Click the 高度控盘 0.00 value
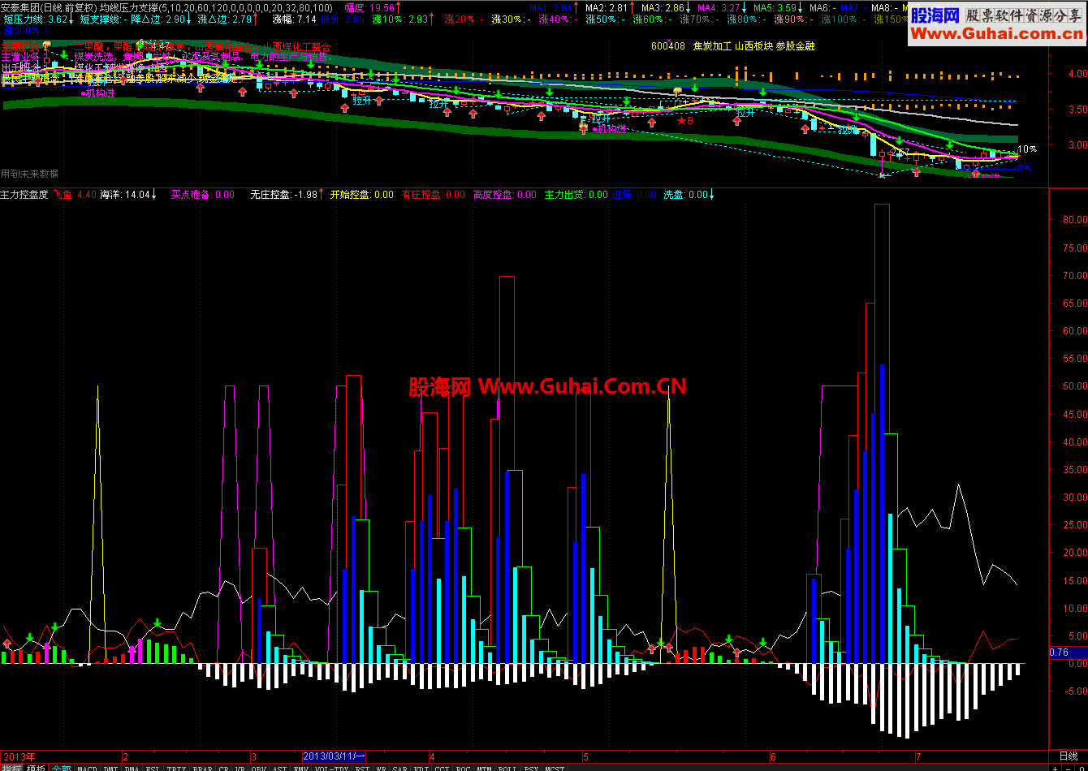The image size is (1088, 771). tap(505, 195)
